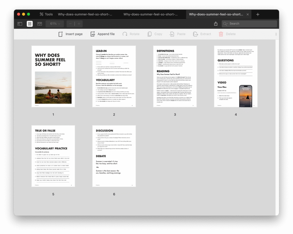Viewport: 293px width, 234px height.
Task: Click the zoom in plus button
Action: coord(79,24)
